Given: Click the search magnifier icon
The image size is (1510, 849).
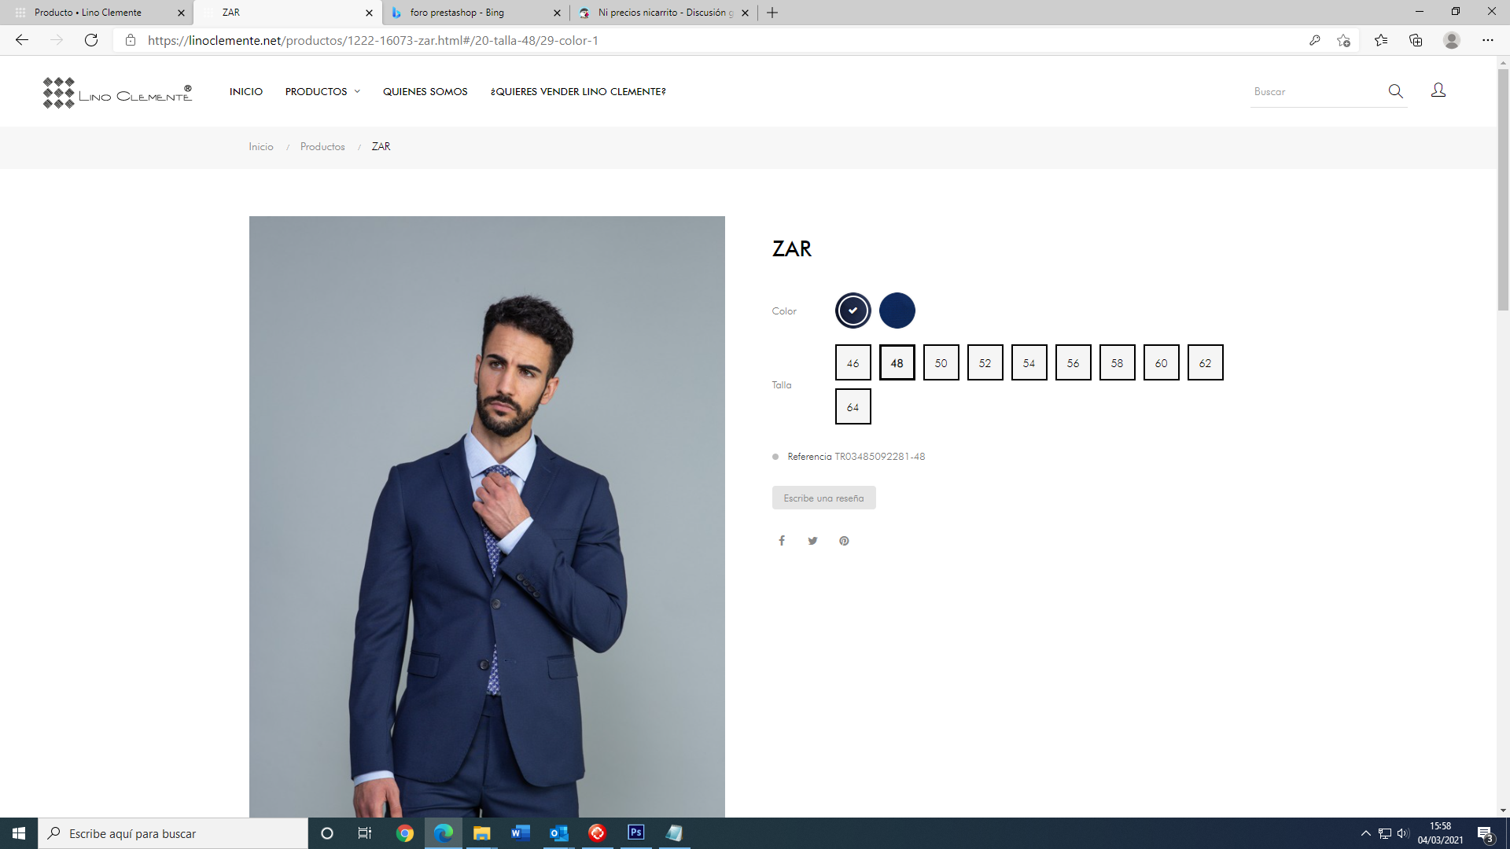Looking at the screenshot, I should point(1395,91).
